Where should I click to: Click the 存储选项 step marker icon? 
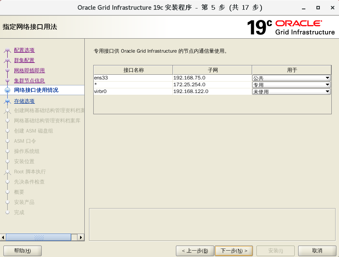point(7,101)
